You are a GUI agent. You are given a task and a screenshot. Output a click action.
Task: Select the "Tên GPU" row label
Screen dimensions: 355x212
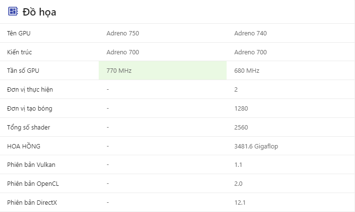[x=19, y=33]
